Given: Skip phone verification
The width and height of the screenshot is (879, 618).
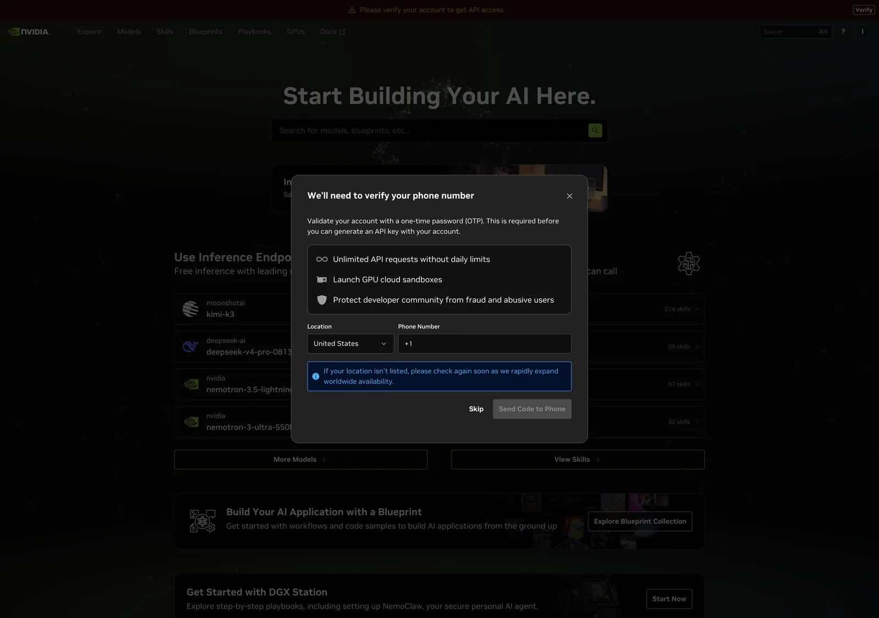Looking at the screenshot, I should [476, 409].
